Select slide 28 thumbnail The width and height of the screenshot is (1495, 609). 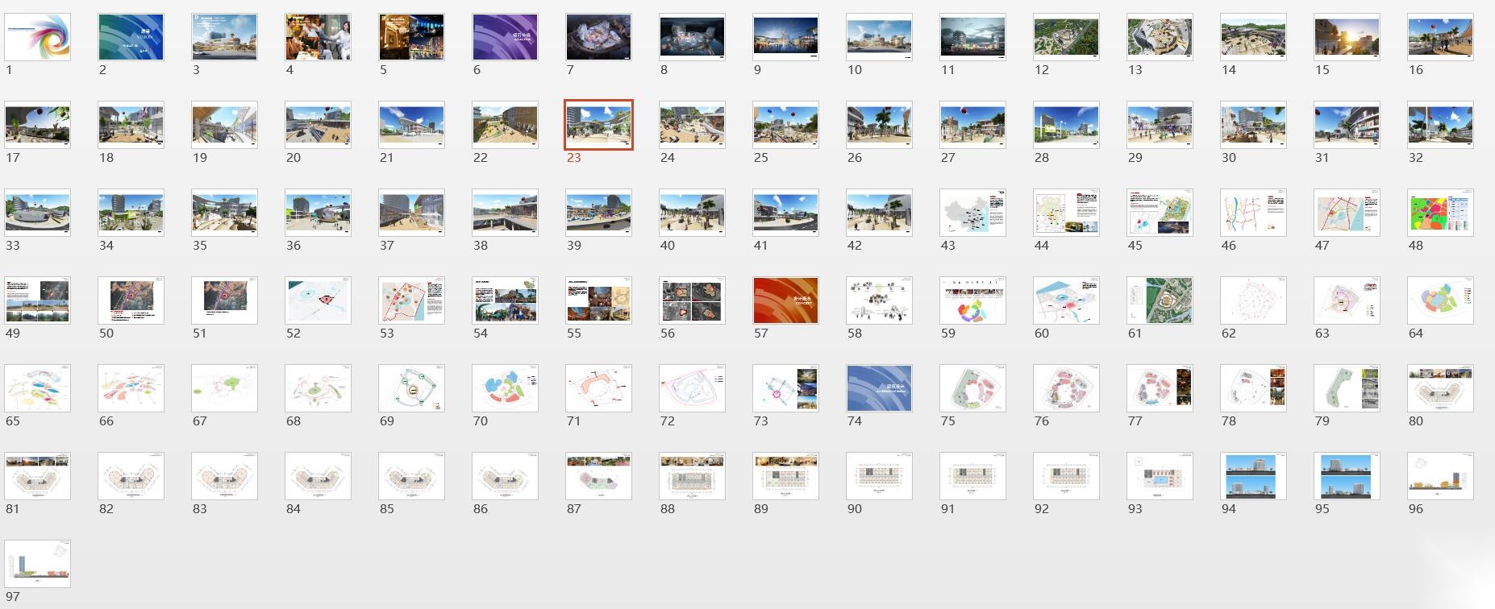point(1066,125)
